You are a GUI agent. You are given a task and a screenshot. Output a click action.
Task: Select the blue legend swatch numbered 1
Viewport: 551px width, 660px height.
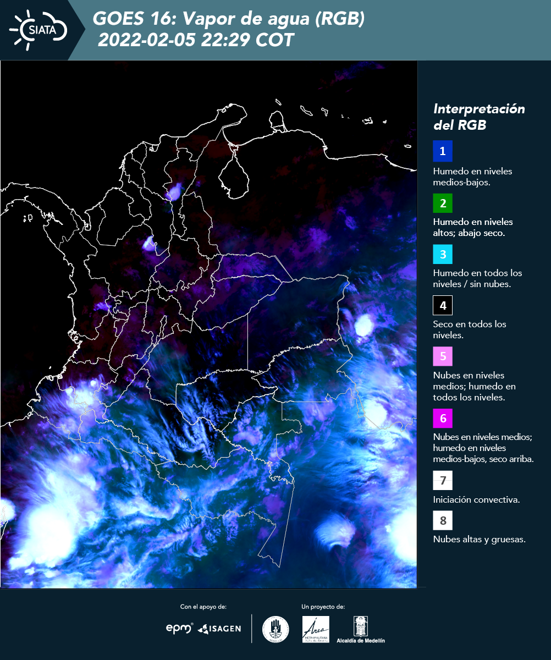click(x=442, y=151)
